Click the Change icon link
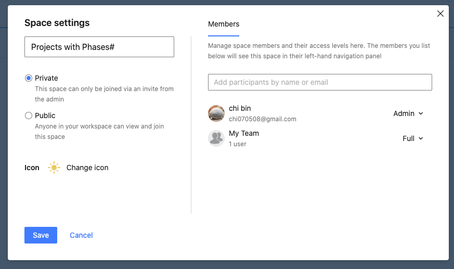The image size is (454, 269). click(x=87, y=168)
